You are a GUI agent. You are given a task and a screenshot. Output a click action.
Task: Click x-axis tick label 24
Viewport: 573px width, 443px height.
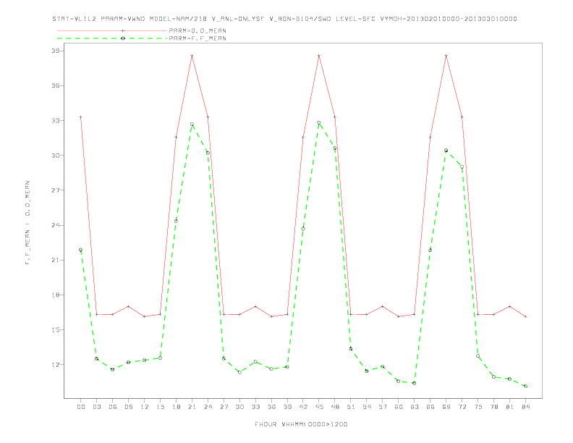click(208, 407)
